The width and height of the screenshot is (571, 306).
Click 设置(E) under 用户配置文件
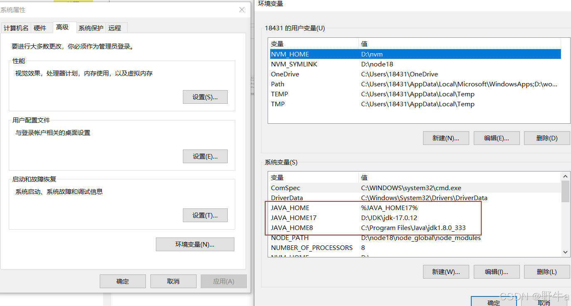(205, 156)
